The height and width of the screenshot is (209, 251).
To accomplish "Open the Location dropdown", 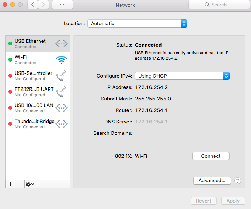I will point(138,24).
